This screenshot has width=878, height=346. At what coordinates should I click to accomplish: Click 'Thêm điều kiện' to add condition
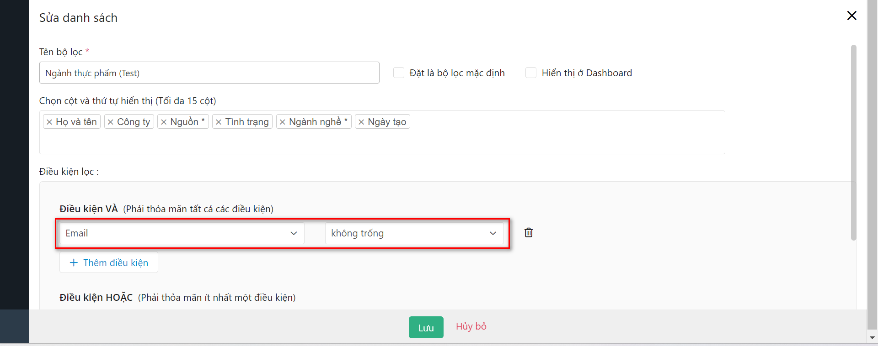tap(109, 262)
